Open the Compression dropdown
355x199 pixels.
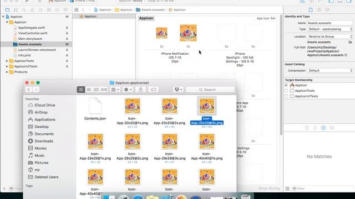(330, 71)
